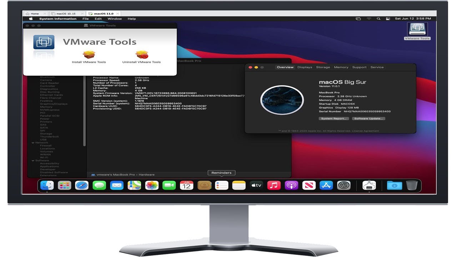Open the System Information menu
The width and height of the screenshot is (457, 257).
click(58, 19)
